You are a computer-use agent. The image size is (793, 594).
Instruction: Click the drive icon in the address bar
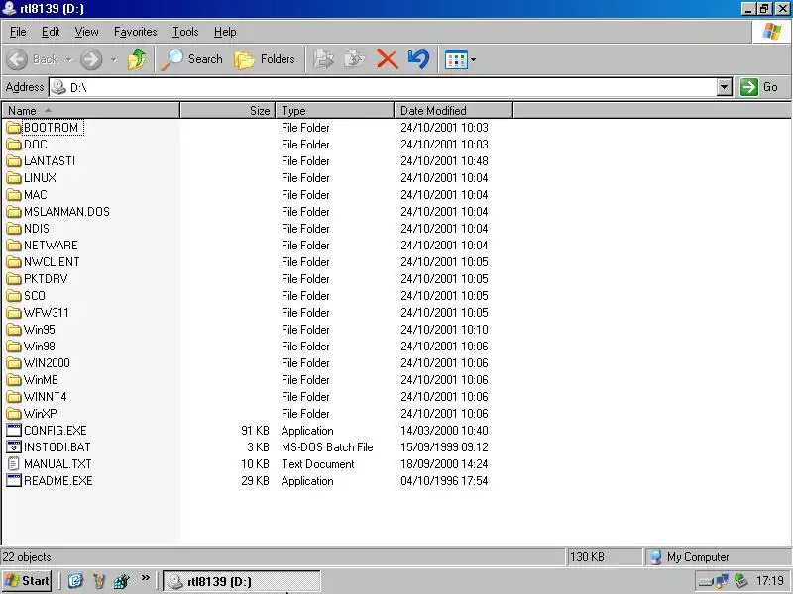[58, 87]
